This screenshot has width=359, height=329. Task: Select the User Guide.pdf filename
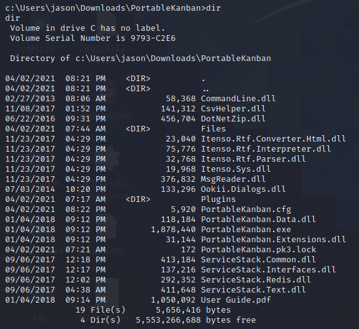(236, 300)
